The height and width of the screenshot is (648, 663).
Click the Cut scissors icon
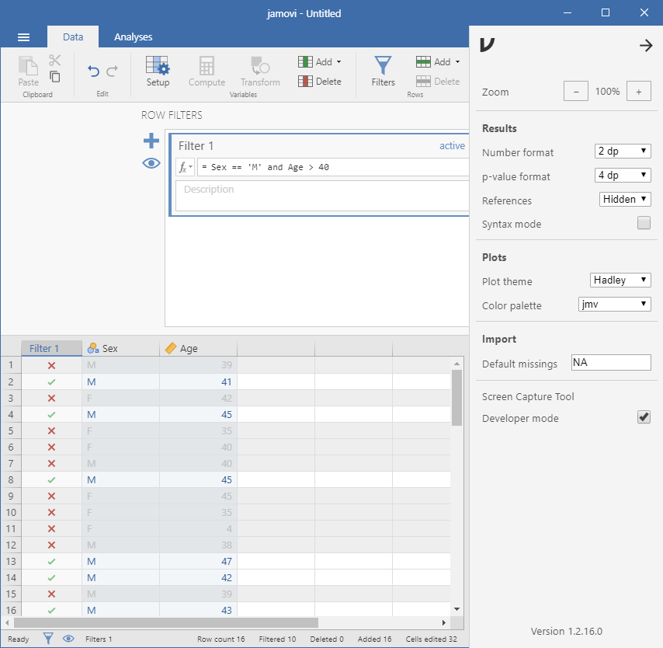(x=54, y=61)
